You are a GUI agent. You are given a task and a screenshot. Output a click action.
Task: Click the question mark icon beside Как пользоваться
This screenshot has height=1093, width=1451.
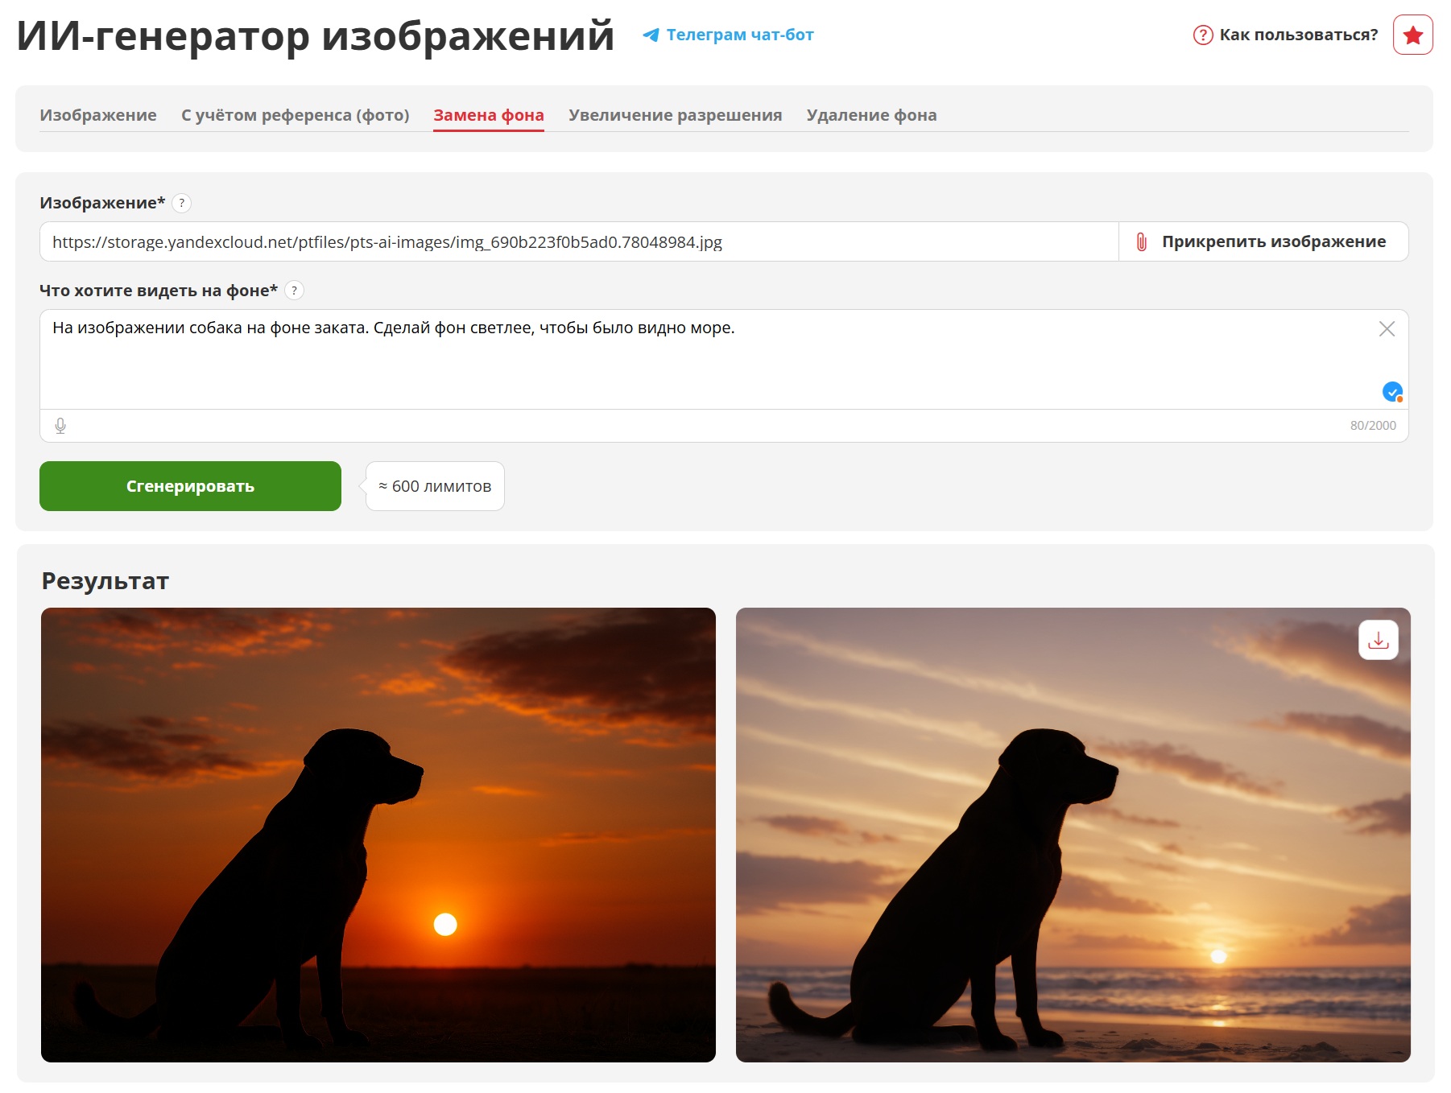coord(1202,35)
